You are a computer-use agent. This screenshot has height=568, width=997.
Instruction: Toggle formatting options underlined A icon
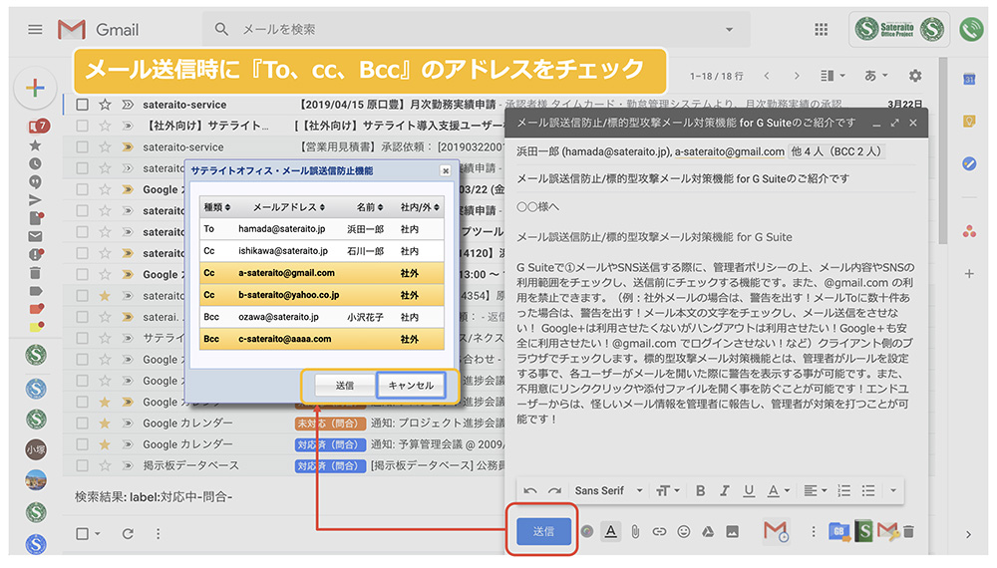610,531
